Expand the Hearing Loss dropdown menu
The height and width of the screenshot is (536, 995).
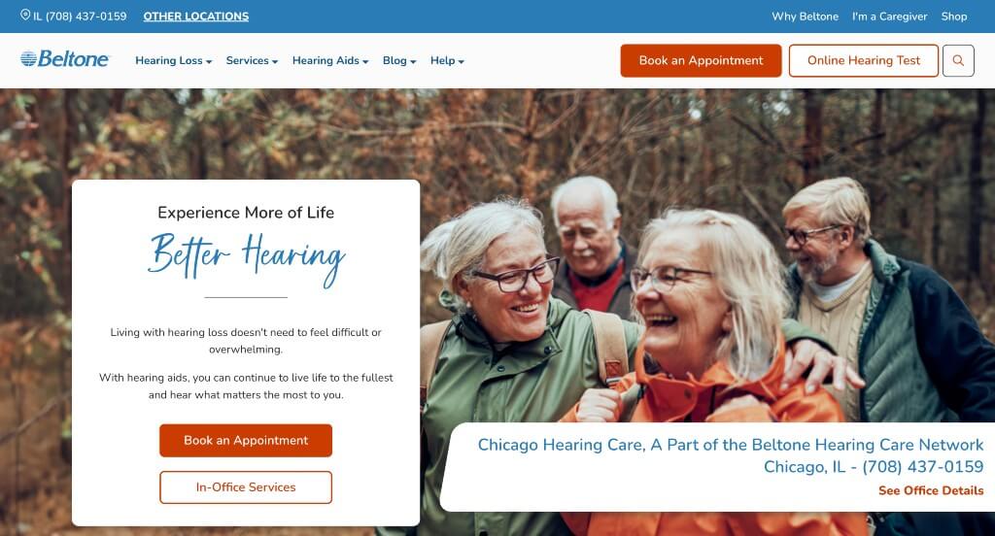[173, 61]
